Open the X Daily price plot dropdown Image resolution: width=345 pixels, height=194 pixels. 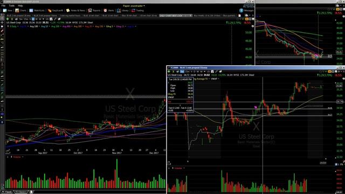point(13,26)
